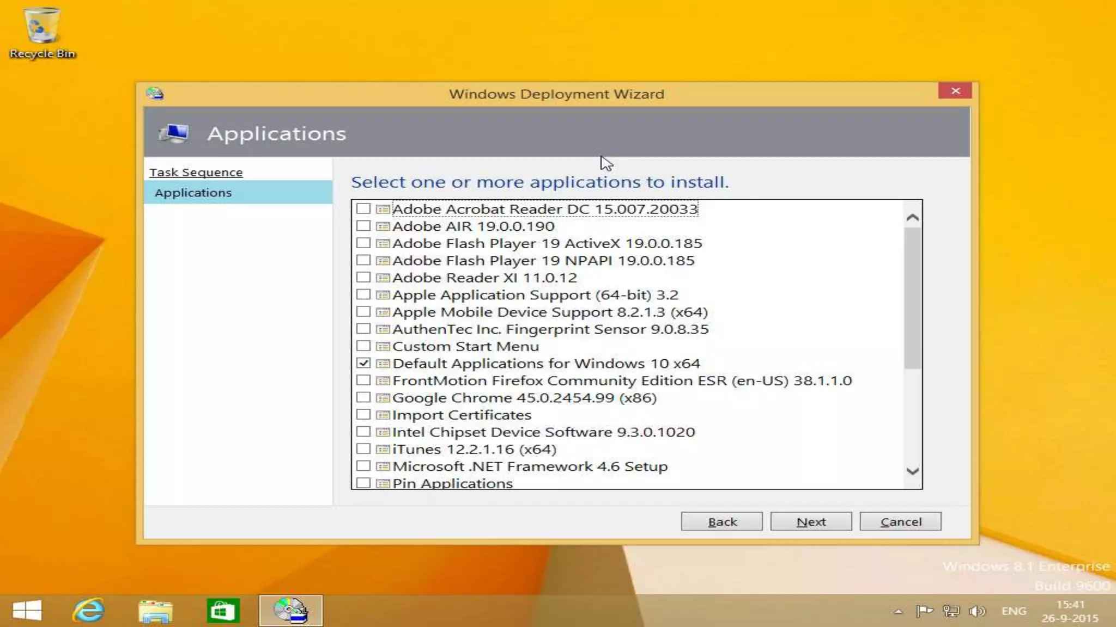
Task: Tick the iTunes 12.2.1.16 (x64) checkbox
Action: [x=363, y=449]
